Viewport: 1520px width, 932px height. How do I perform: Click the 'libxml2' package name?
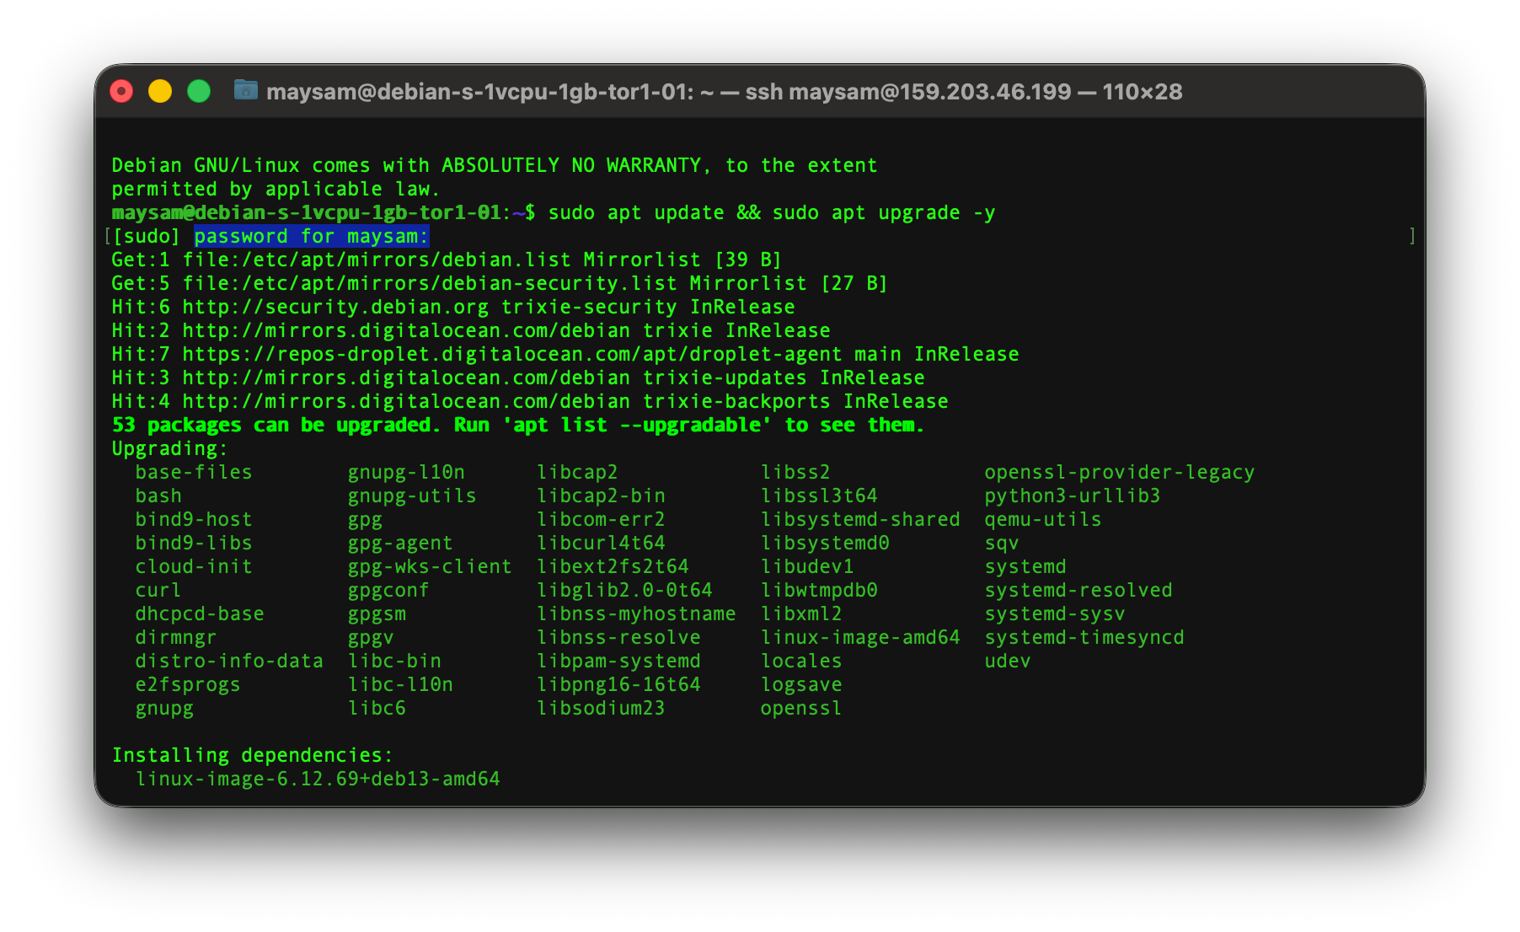801,613
